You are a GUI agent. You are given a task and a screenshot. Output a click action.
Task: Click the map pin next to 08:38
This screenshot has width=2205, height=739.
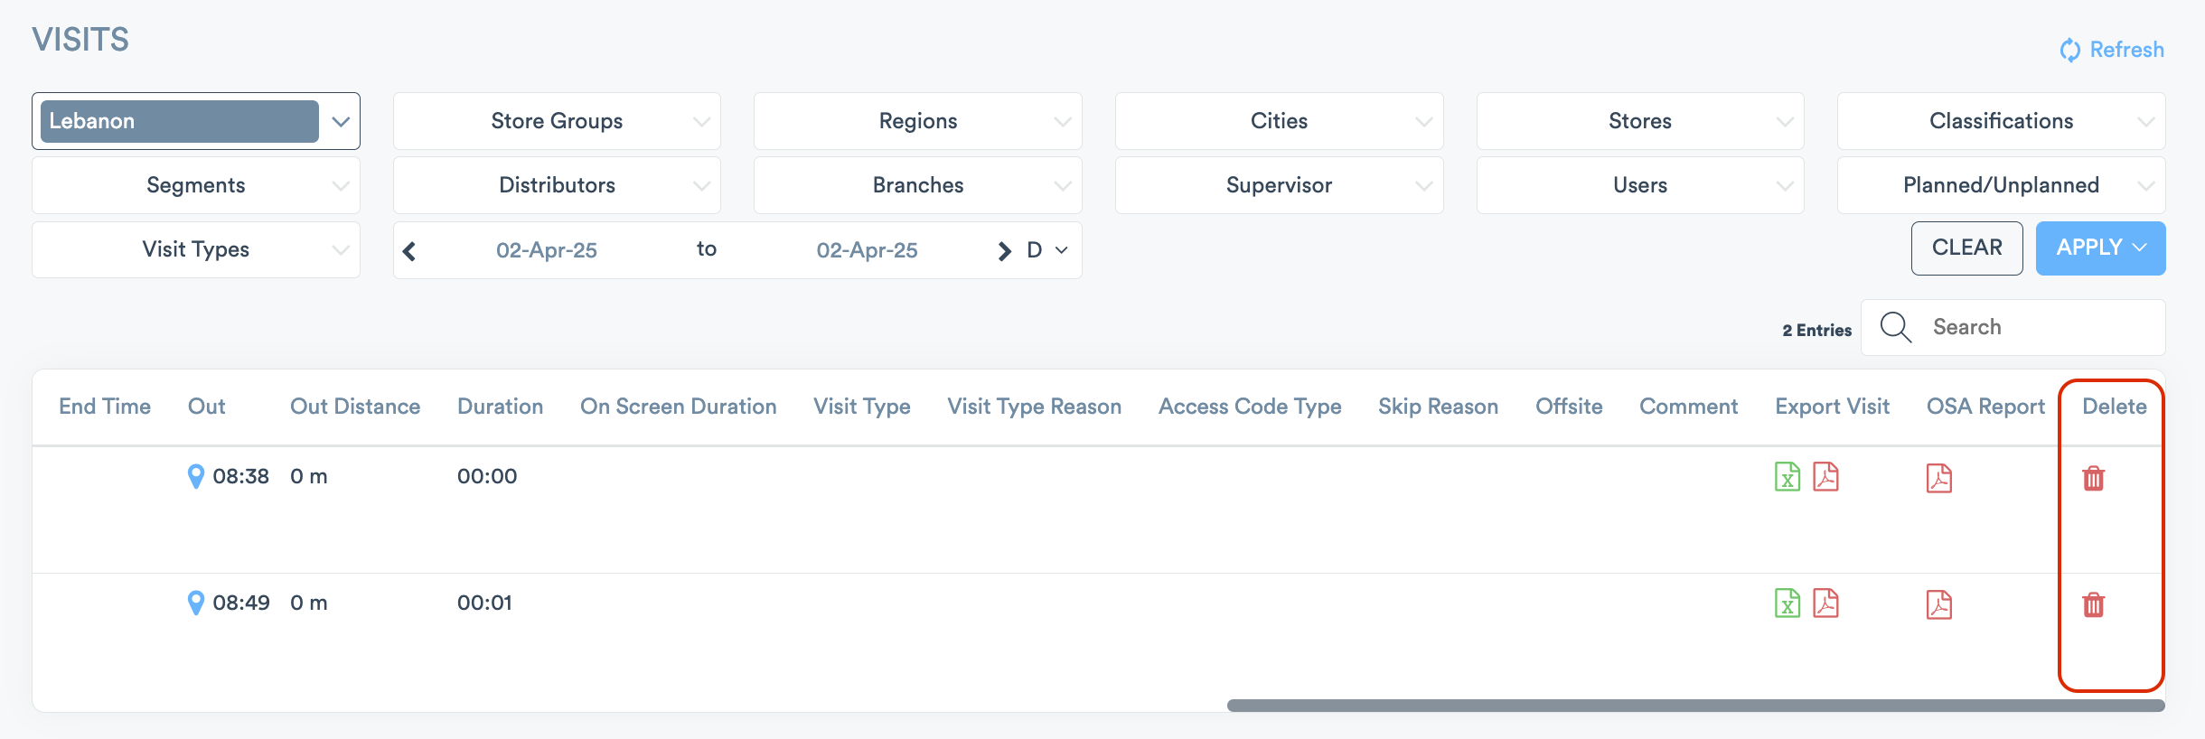pyautogui.click(x=195, y=476)
